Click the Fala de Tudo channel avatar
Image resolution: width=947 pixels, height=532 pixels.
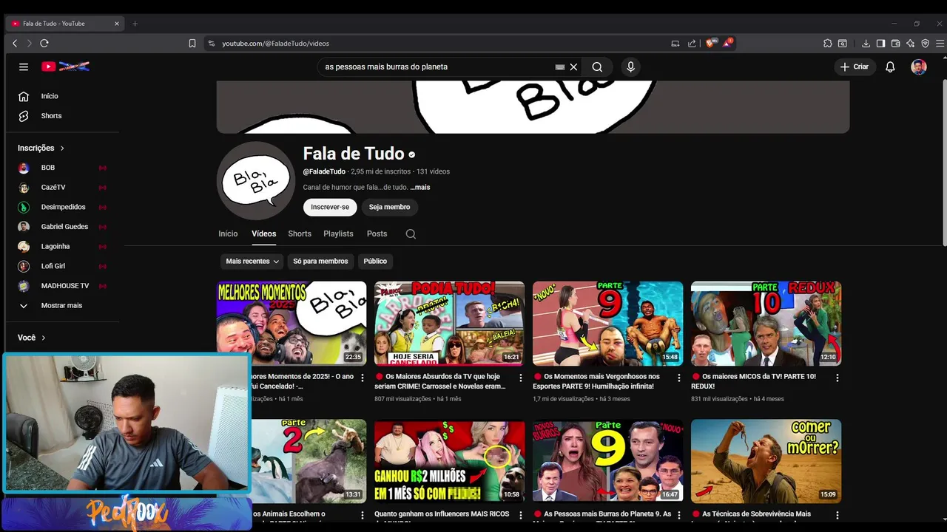tap(256, 180)
